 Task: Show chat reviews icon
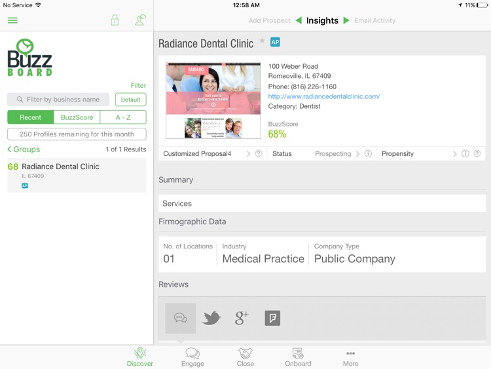[181, 318]
